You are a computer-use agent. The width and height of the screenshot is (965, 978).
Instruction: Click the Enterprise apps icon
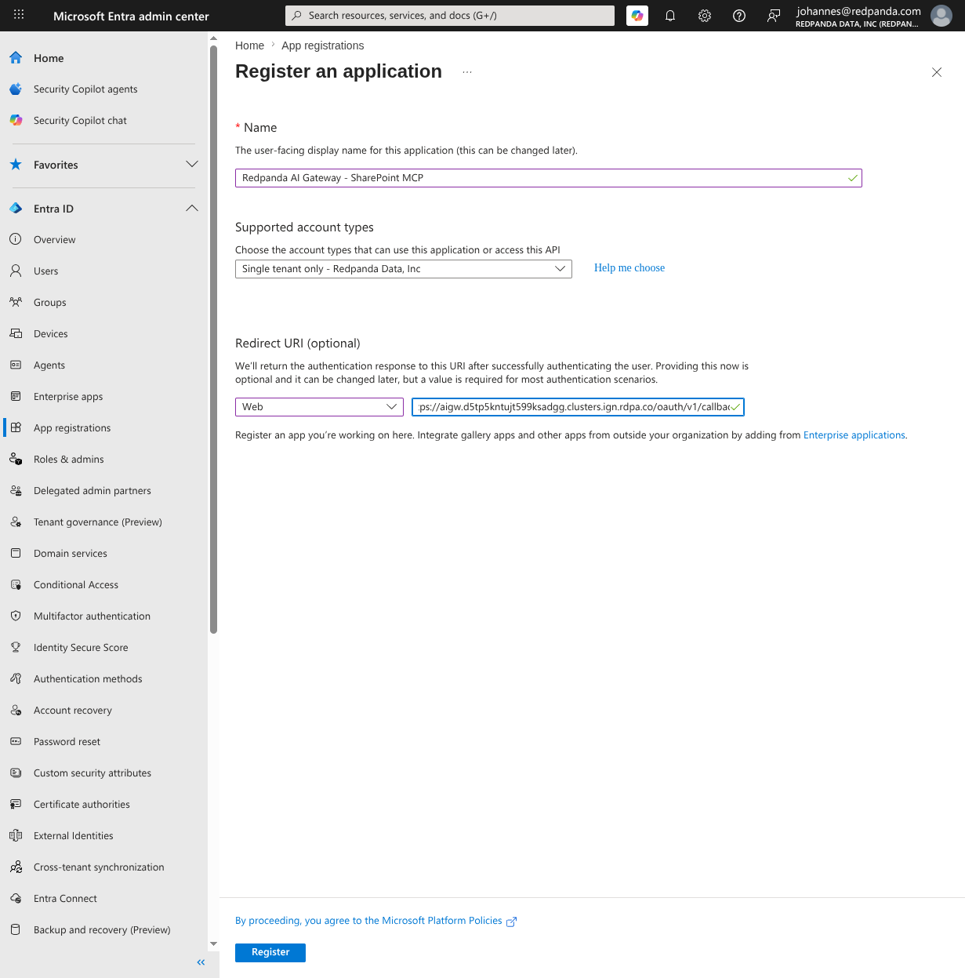pos(16,397)
